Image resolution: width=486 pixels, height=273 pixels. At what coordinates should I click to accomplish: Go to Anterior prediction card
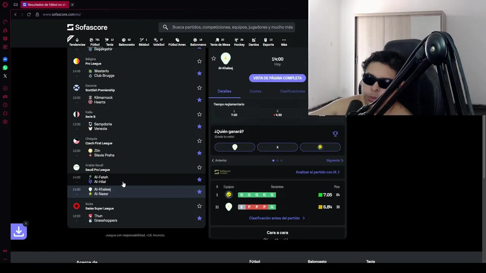[219, 160]
